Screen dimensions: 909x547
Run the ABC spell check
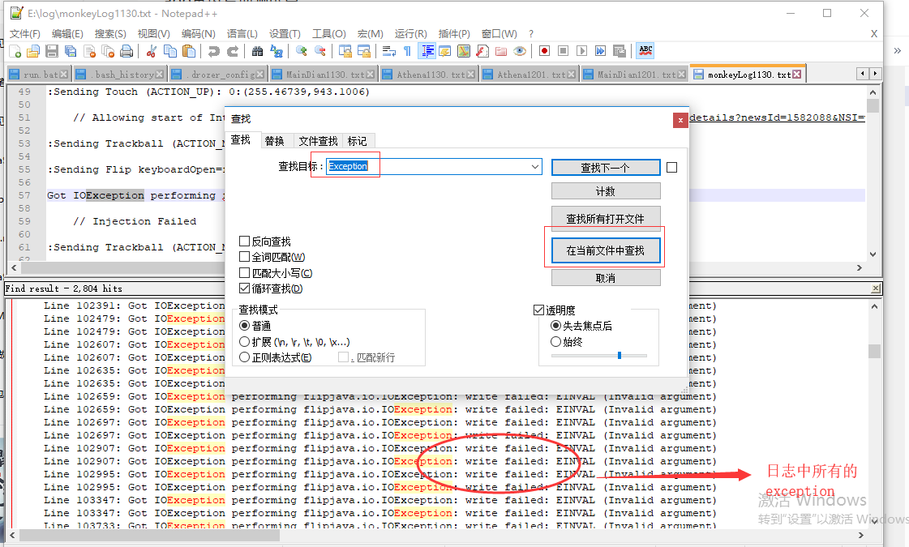click(x=645, y=50)
